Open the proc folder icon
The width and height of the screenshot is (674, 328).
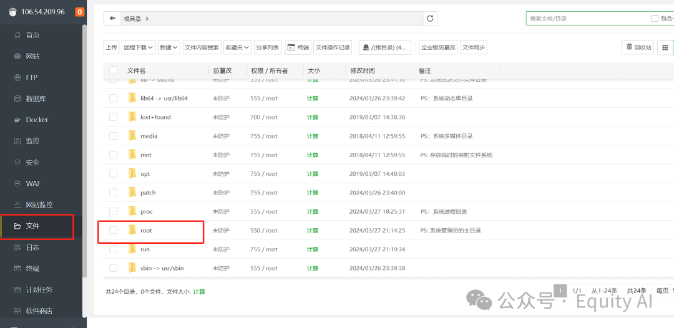coord(132,211)
